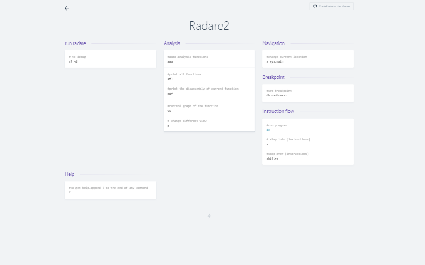Click the GitHub icon in the Contribute button
425x265 pixels.
315,6
